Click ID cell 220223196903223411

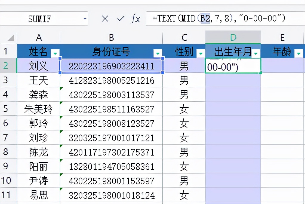(x=111, y=66)
